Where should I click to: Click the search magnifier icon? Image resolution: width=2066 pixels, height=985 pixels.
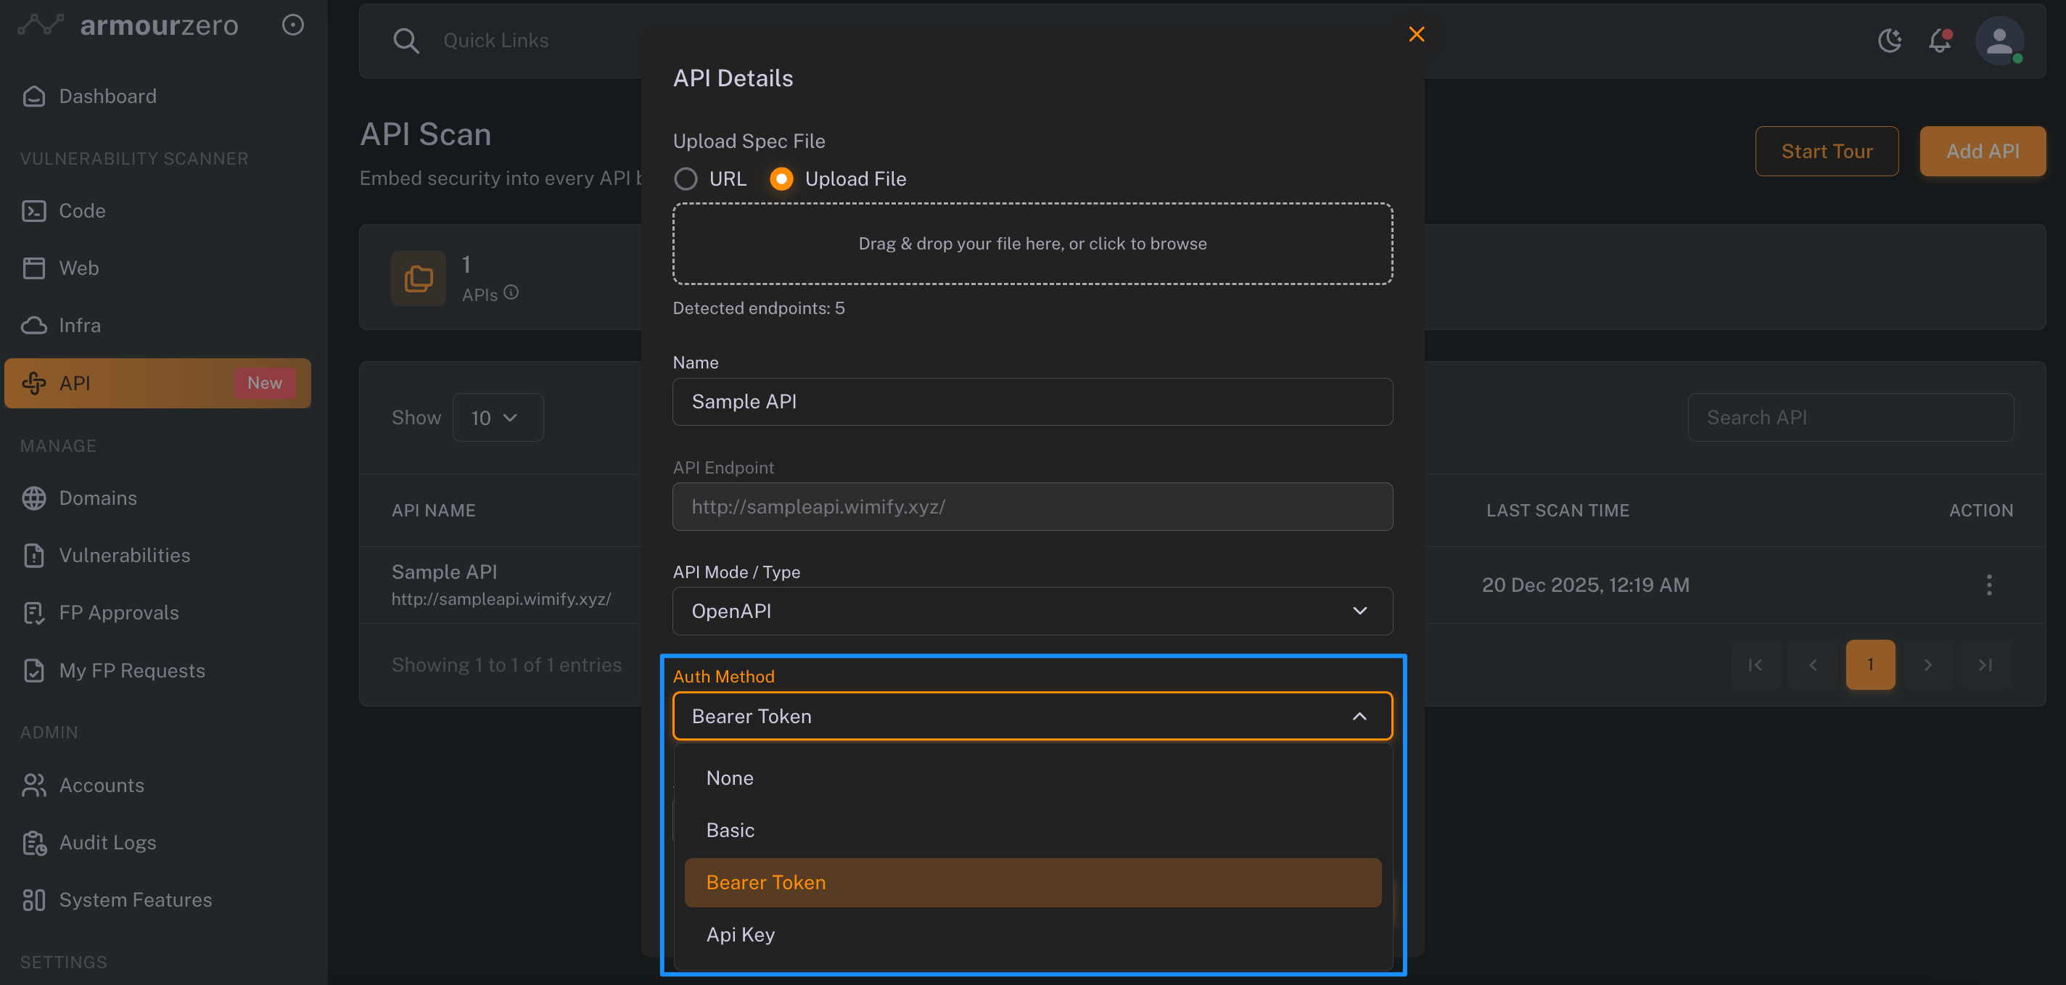(x=406, y=40)
